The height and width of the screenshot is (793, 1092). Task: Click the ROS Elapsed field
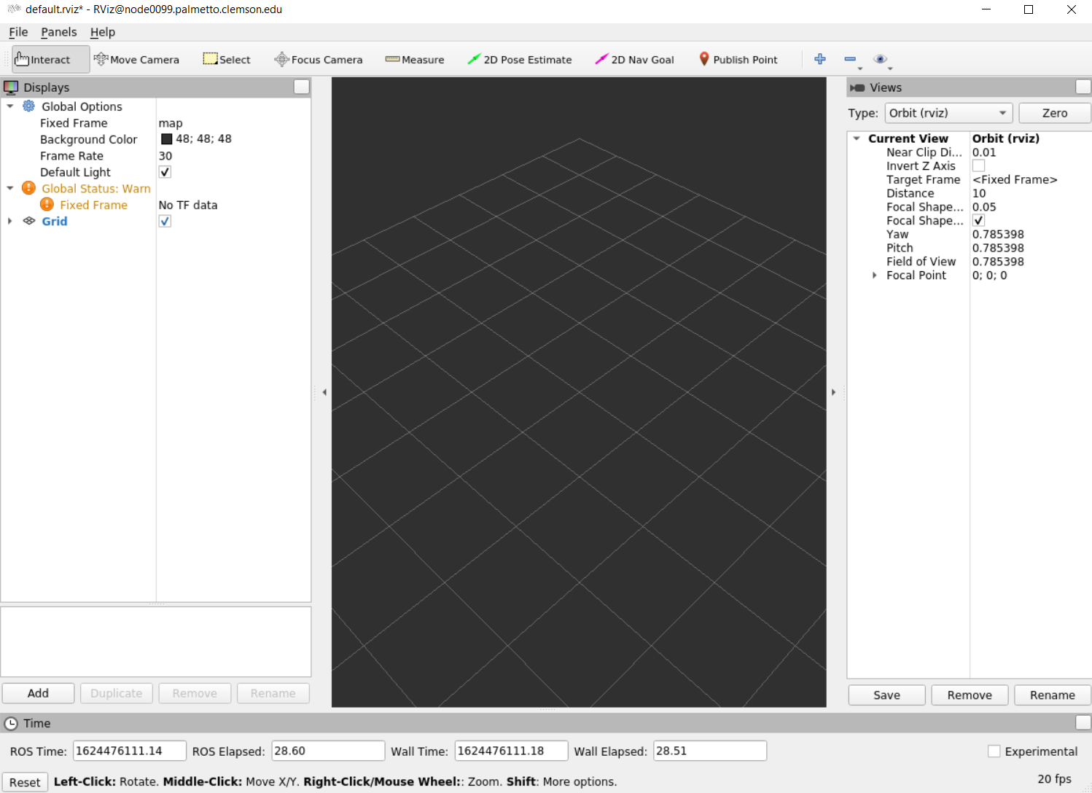328,751
